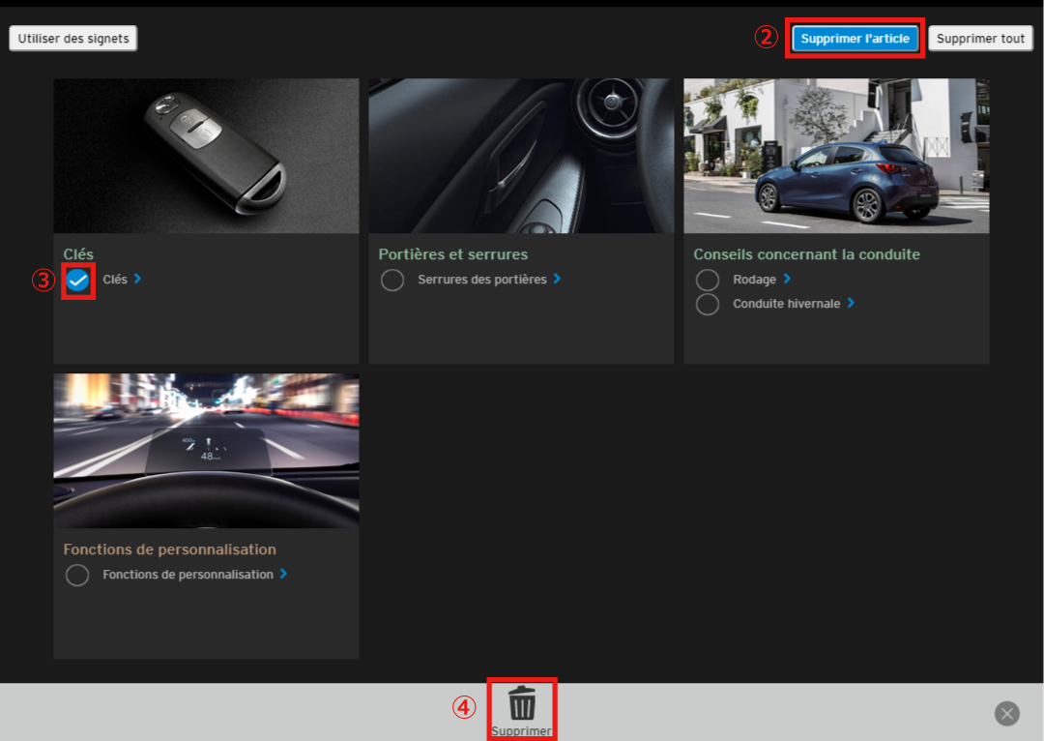Tick the Conduite hivernale checkbox
1044x741 pixels.
708,304
